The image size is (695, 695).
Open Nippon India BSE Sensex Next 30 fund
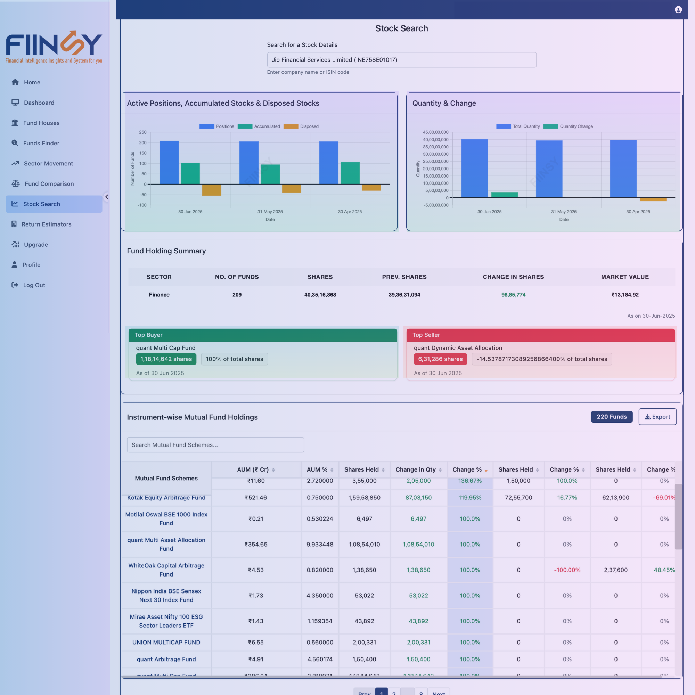click(166, 595)
